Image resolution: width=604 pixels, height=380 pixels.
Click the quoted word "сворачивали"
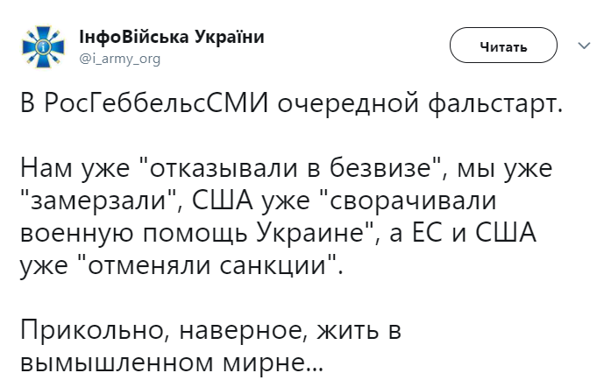[x=408, y=201]
